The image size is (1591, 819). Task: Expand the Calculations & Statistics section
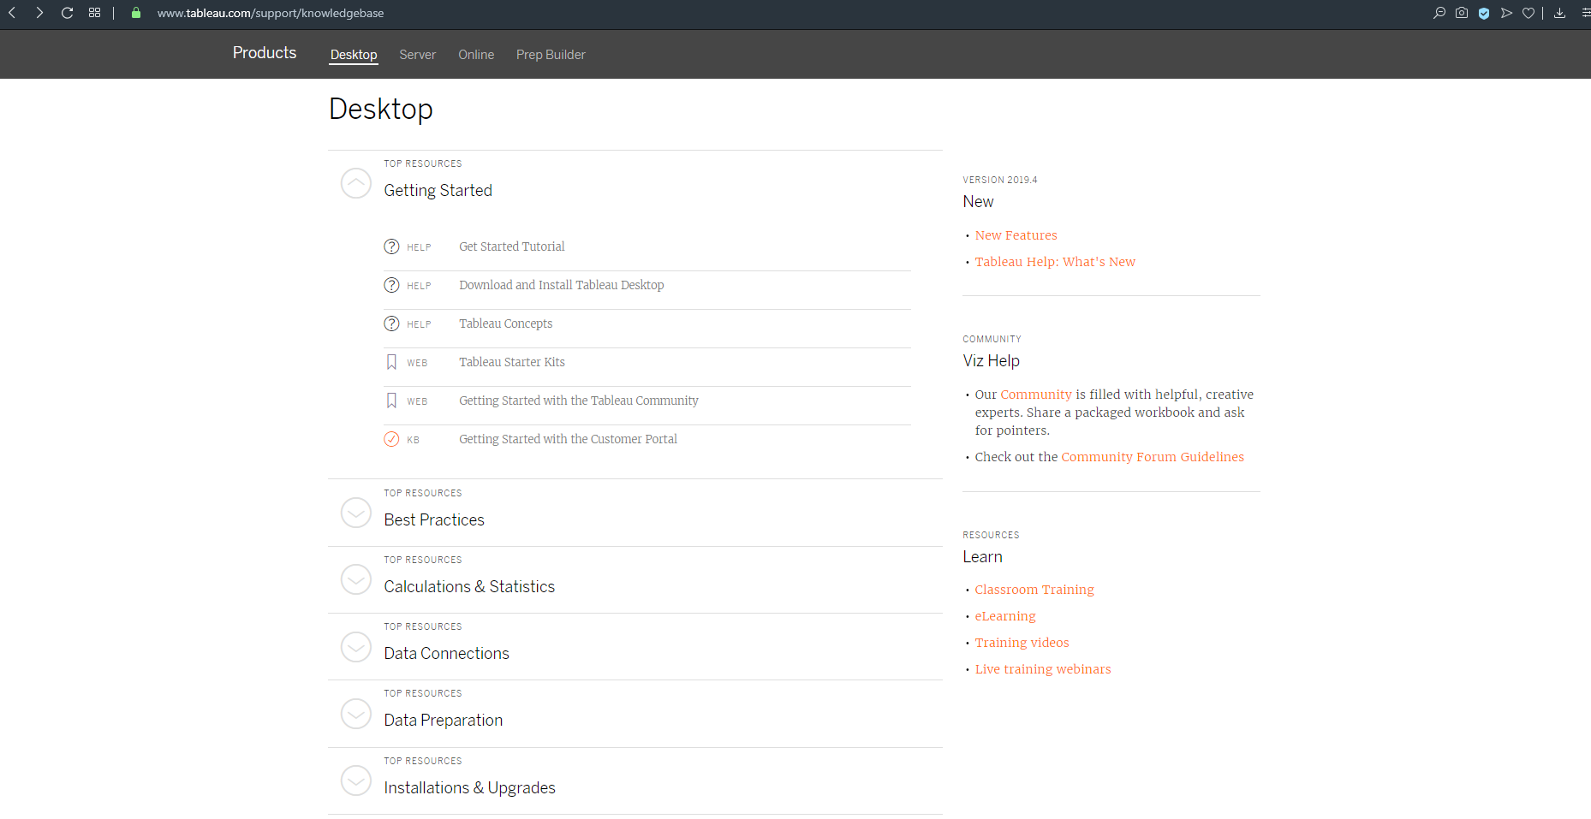click(x=356, y=579)
